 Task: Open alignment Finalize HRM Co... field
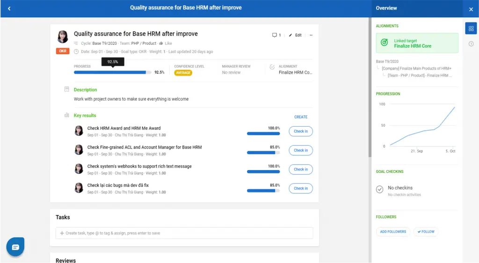[x=295, y=72]
